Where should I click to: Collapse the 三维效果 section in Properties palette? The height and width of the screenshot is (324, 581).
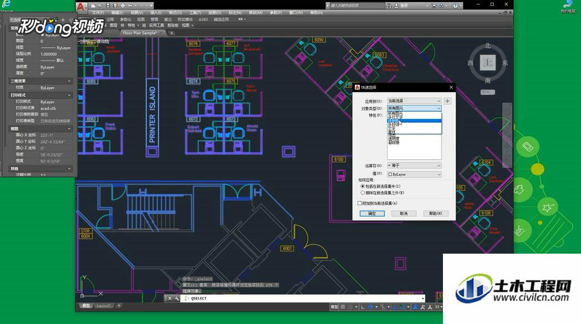tap(69, 81)
